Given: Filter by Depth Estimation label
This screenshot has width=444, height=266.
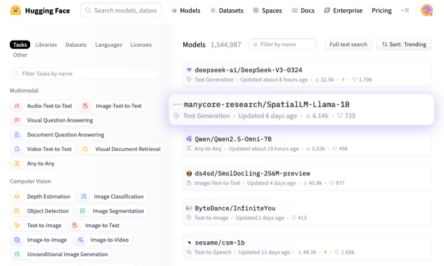Looking at the screenshot, I should pos(49,196).
